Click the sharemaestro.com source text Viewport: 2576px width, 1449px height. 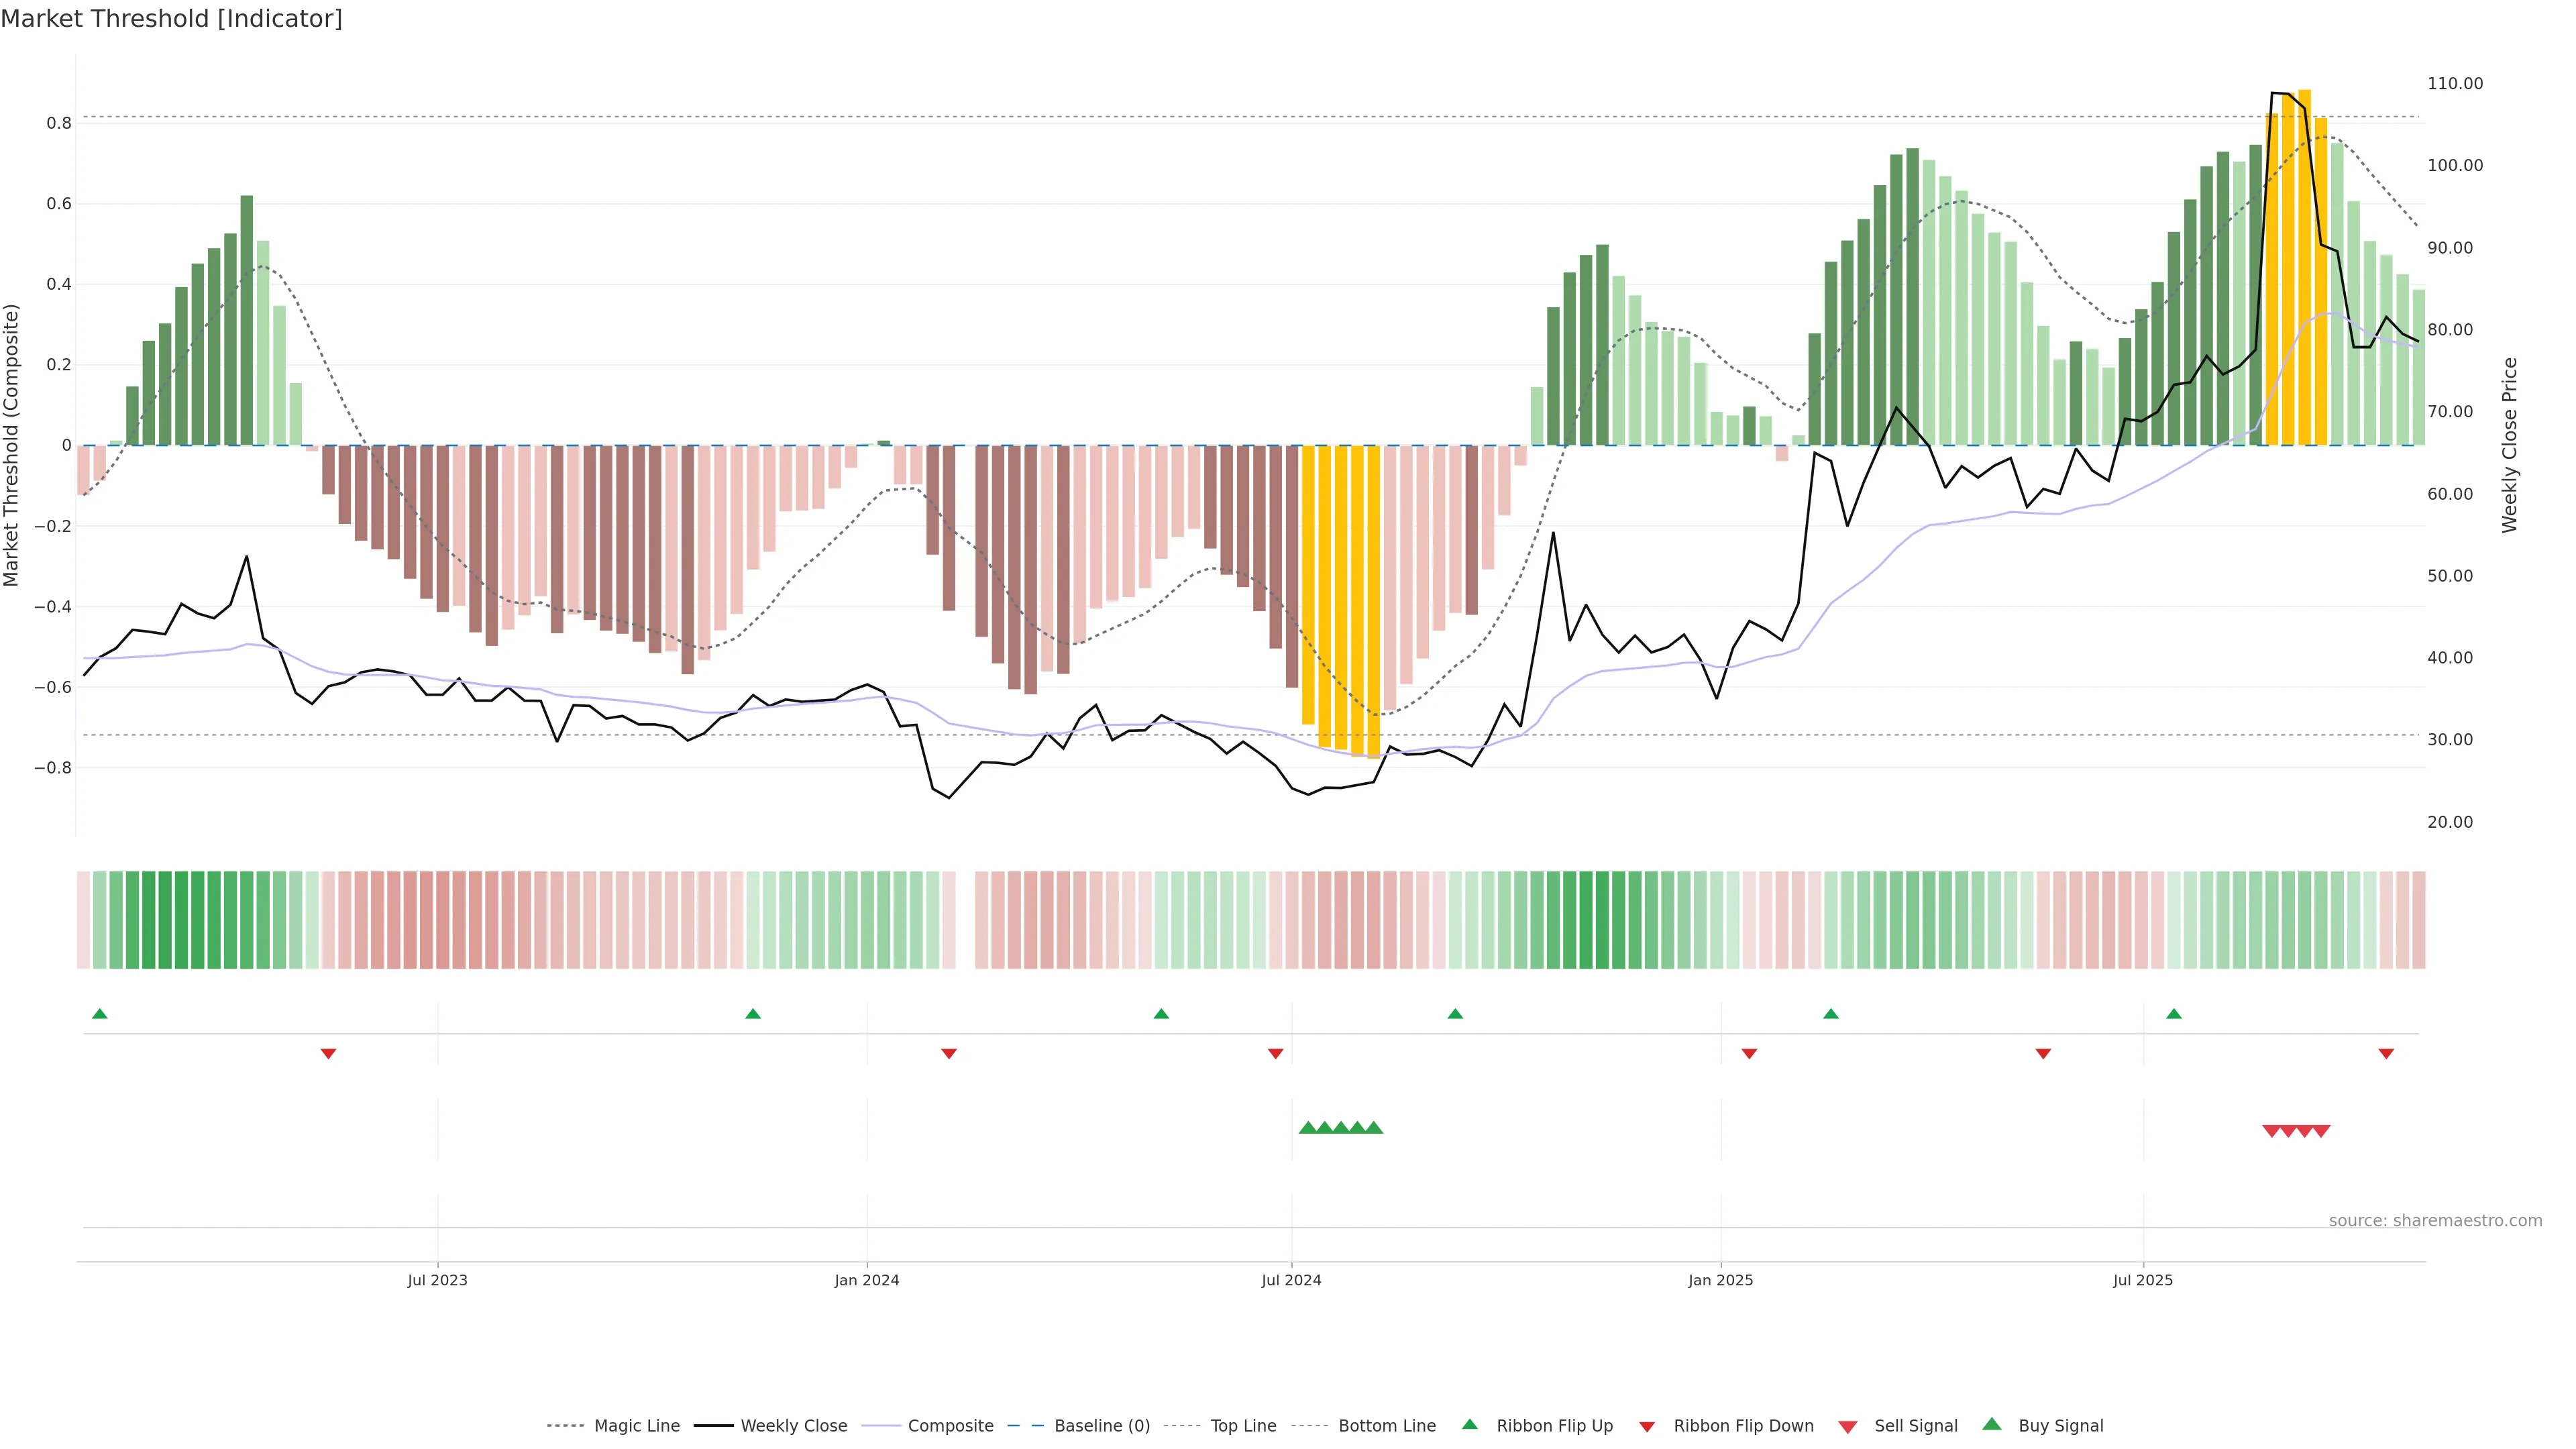[2435, 1220]
